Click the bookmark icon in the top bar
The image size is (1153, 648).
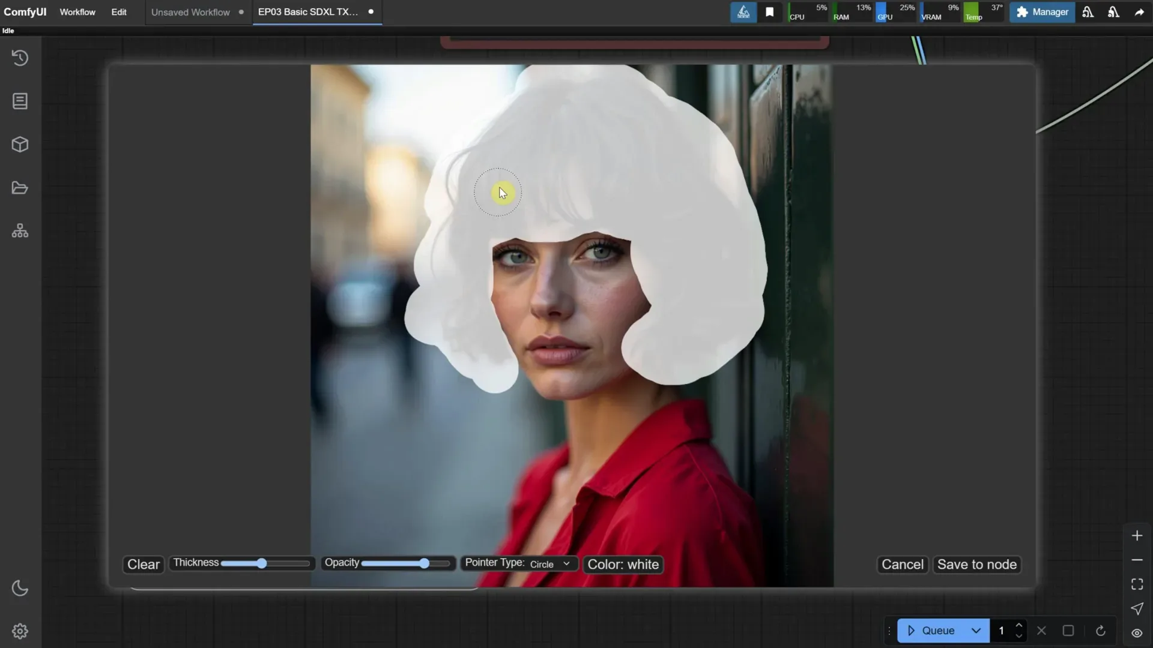770,12
